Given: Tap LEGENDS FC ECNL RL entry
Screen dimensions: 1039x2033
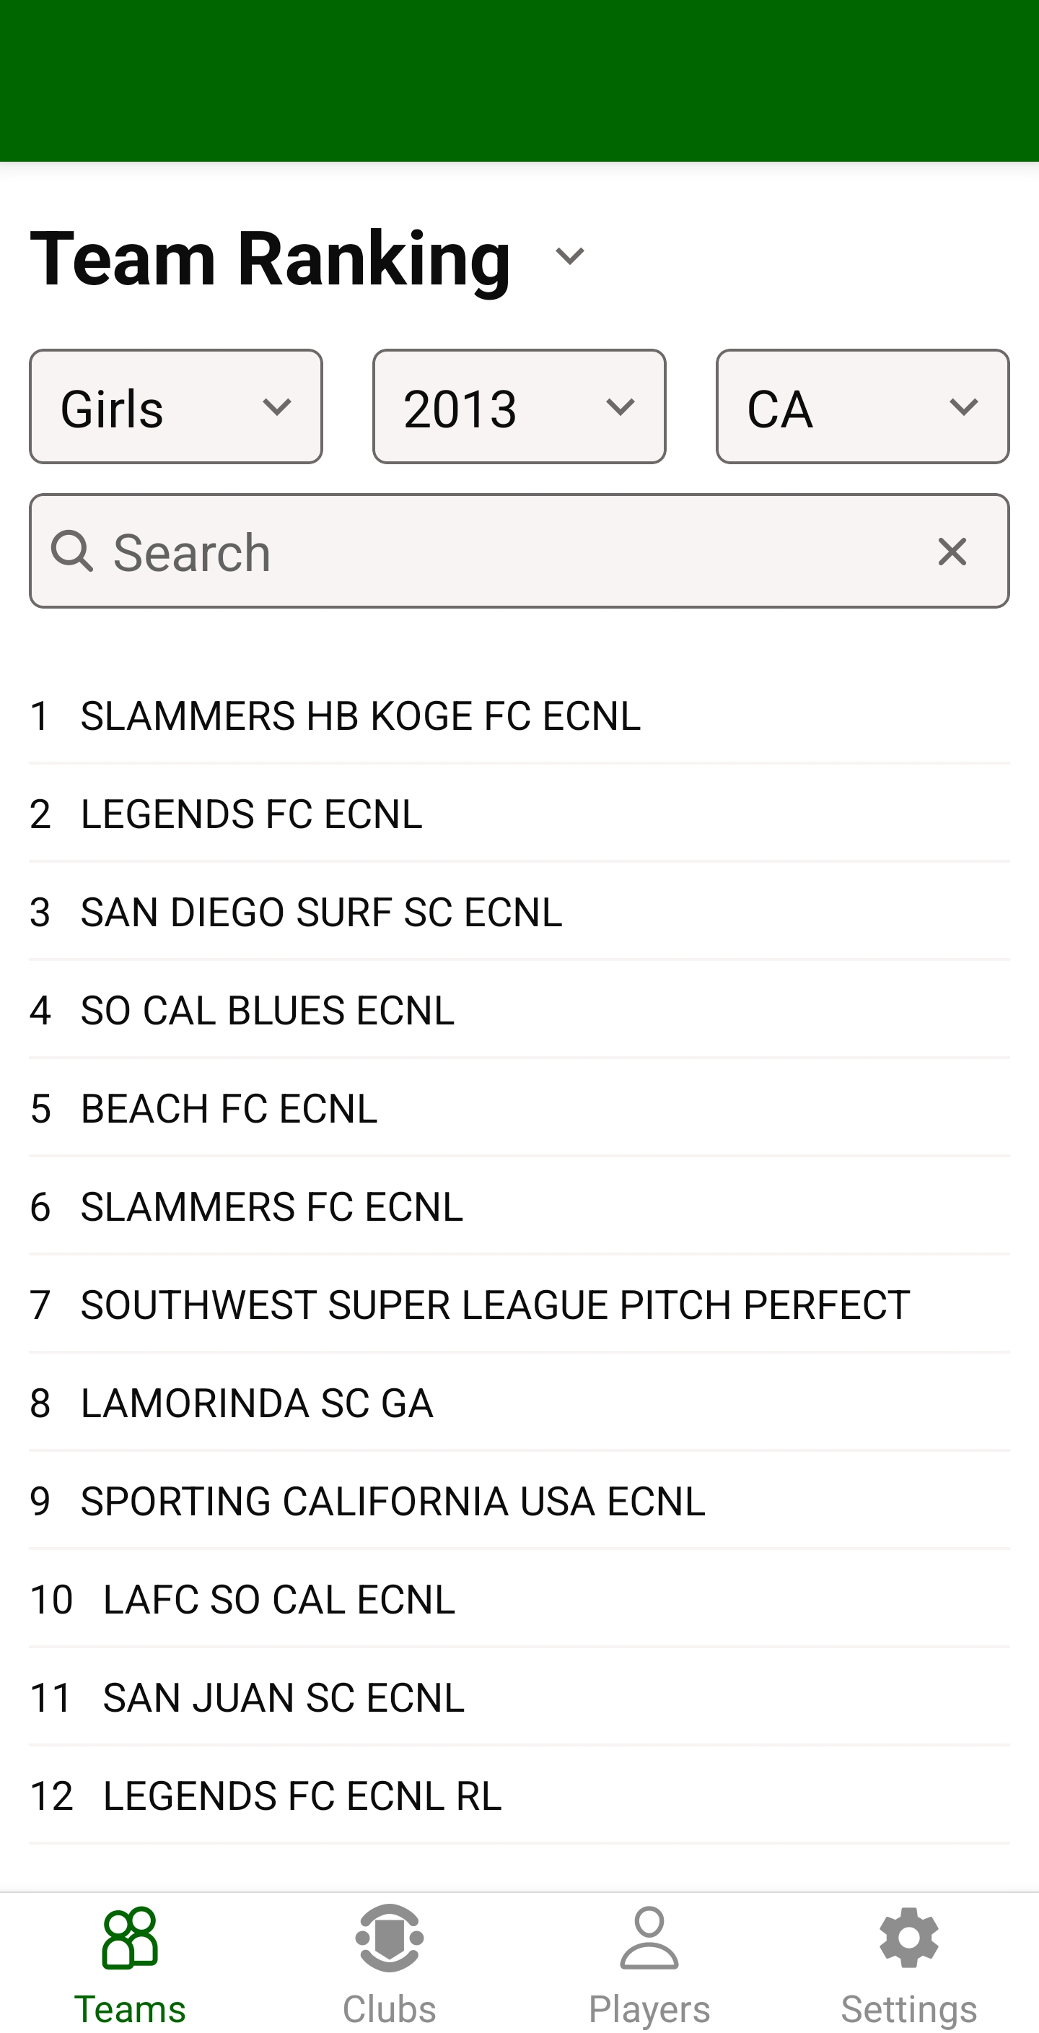Looking at the screenshot, I should [x=302, y=1795].
